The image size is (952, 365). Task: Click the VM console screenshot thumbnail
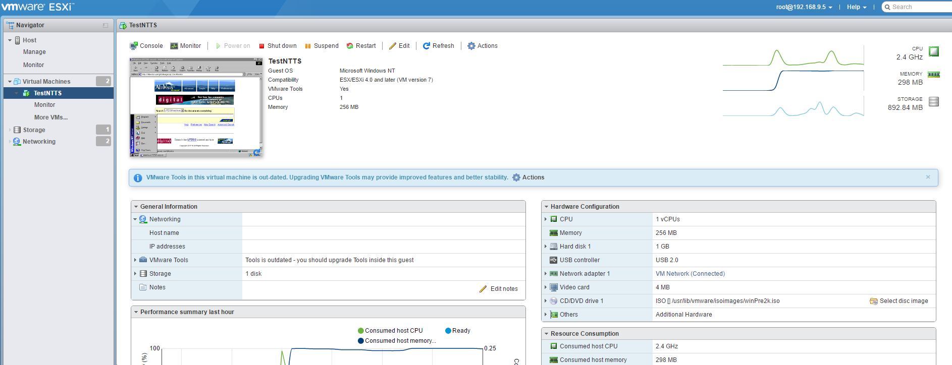196,107
